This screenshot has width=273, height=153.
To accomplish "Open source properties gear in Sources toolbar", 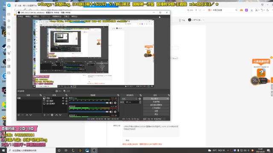I will (52, 115).
